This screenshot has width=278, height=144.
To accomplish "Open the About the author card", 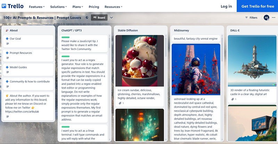I will coord(28,106).
